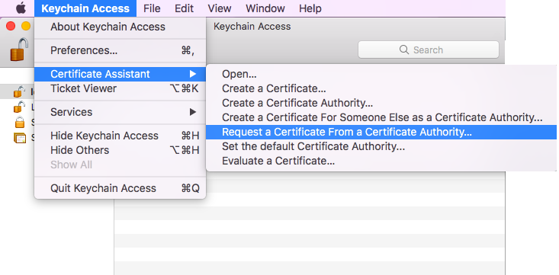Expand the Services submenu
559x275 pixels.
(x=120, y=112)
